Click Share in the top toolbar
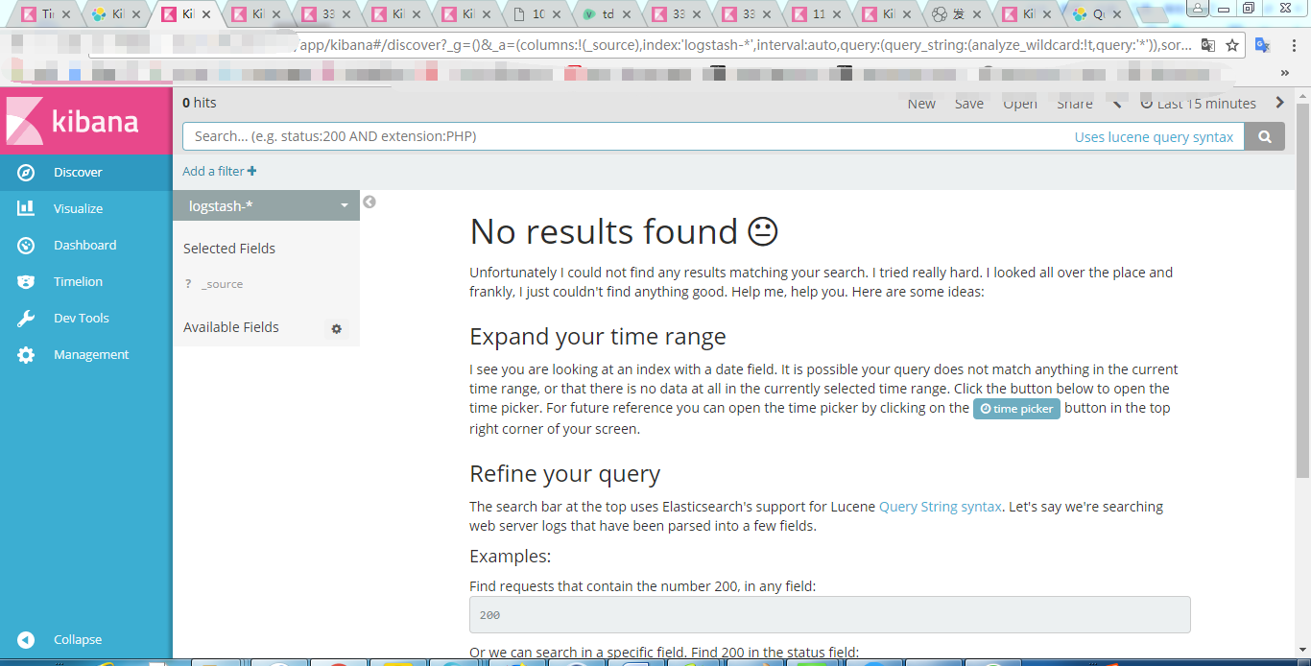The image size is (1311, 666). pyautogui.click(x=1075, y=104)
